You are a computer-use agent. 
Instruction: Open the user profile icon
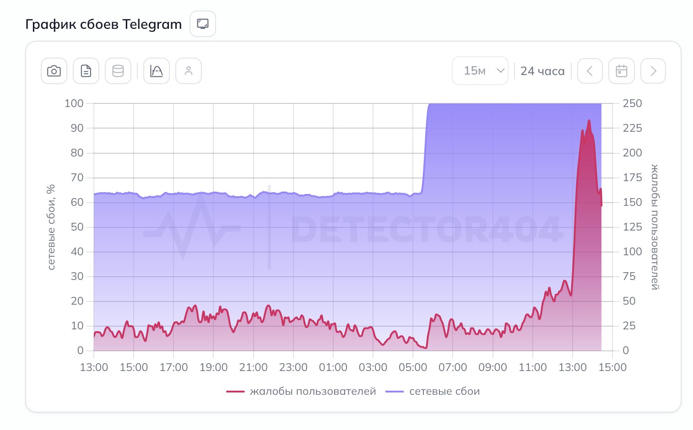click(x=188, y=71)
